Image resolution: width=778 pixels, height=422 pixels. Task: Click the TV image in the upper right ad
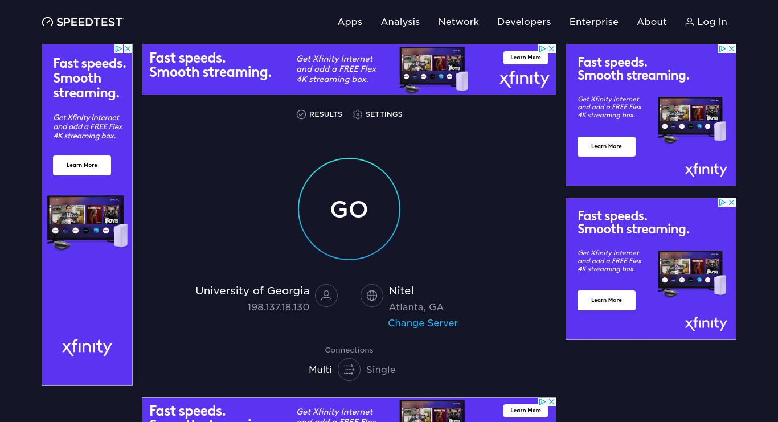(x=693, y=120)
